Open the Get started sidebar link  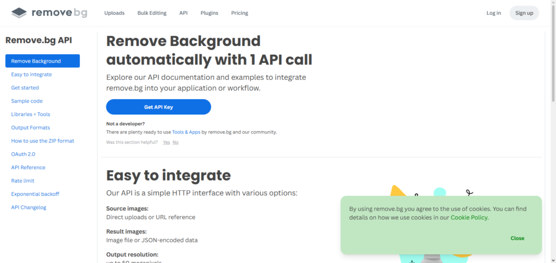[x=25, y=88]
